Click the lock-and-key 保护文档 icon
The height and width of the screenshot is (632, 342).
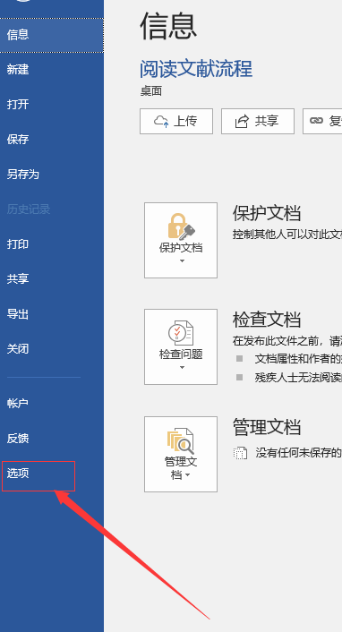[181, 226]
